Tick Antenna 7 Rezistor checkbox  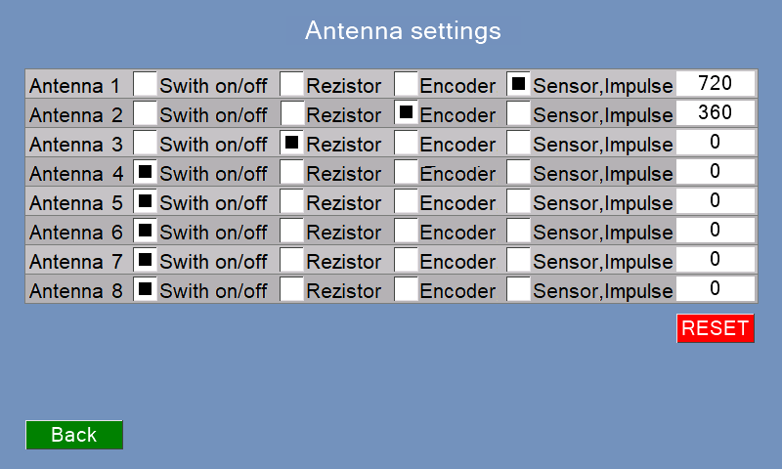click(x=291, y=260)
